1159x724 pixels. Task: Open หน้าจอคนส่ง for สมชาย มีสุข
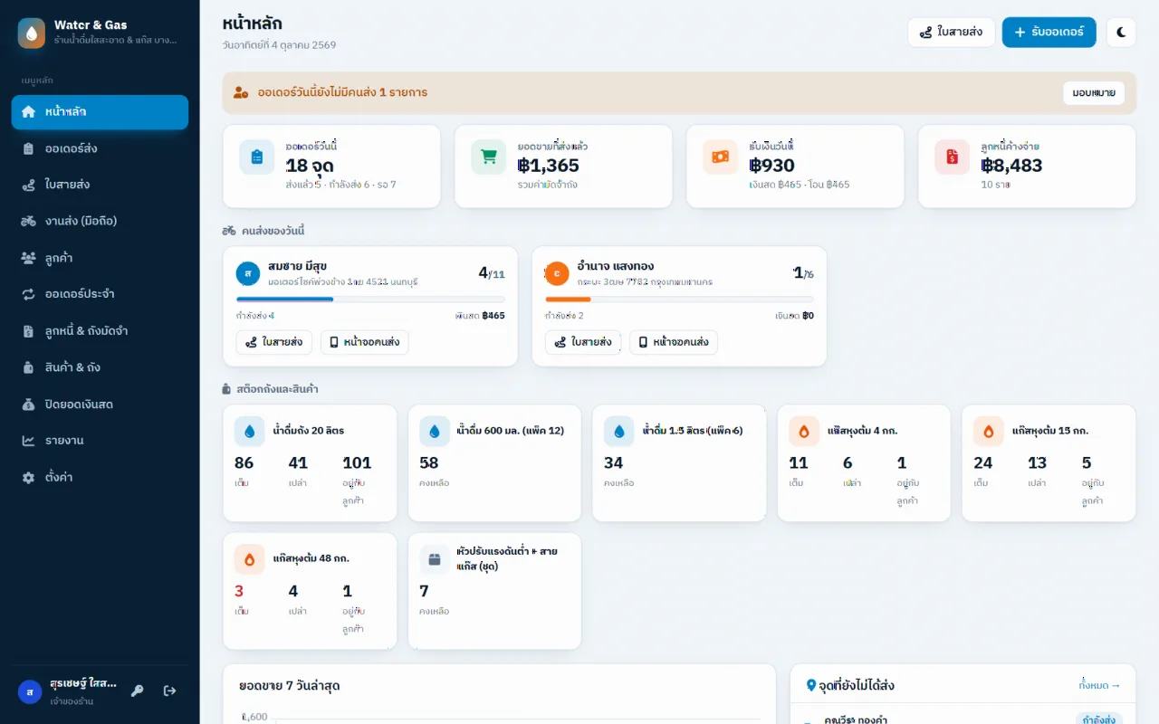click(364, 342)
